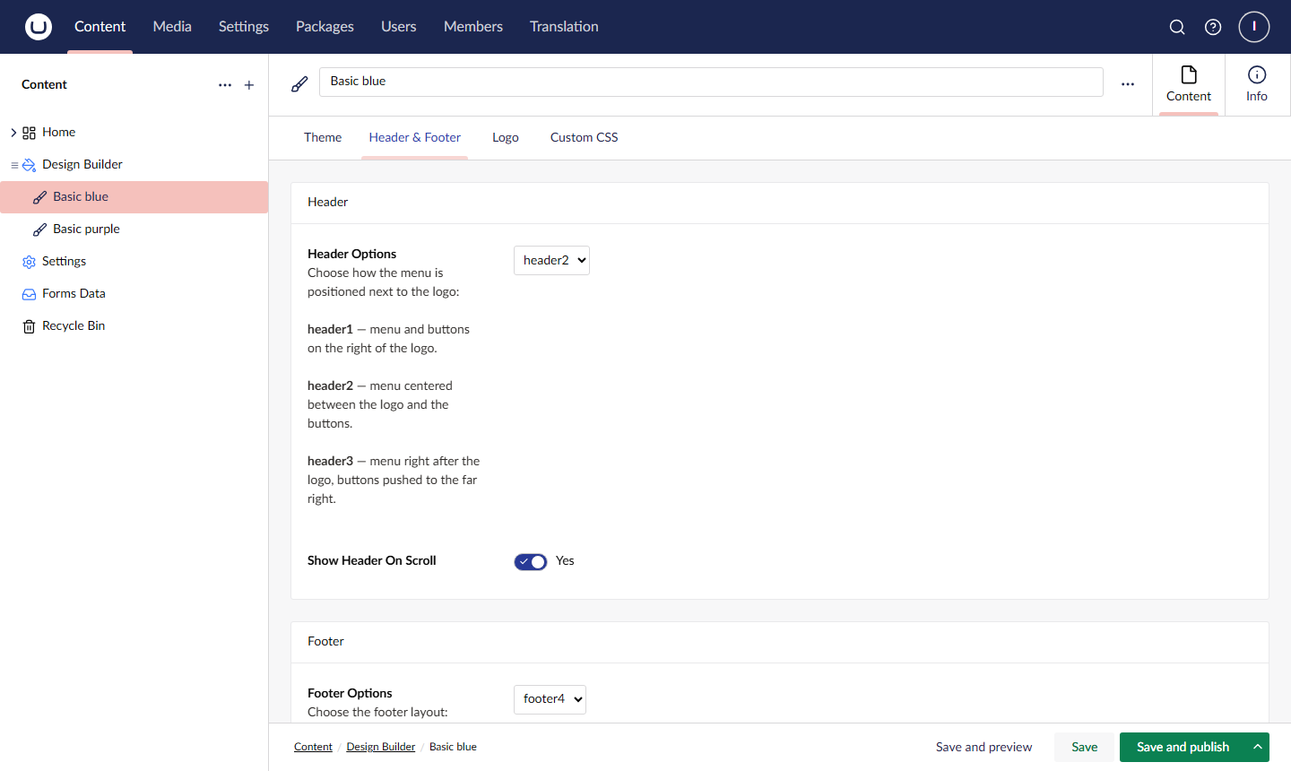Image resolution: width=1291 pixels, height=771 pixels.
Task: Expand the Save and publish options arrow
Action: [x=1258, y=747]
